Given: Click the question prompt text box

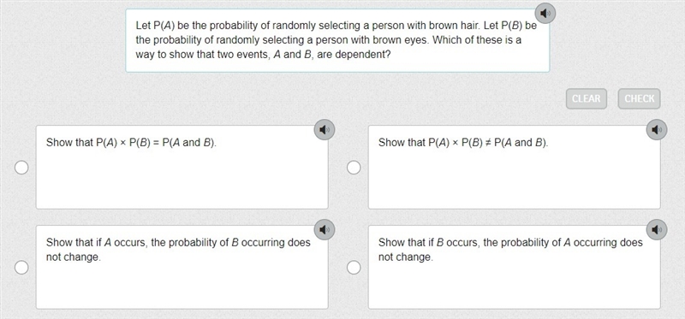Looking at the screenshot, I should coord(337,40).
